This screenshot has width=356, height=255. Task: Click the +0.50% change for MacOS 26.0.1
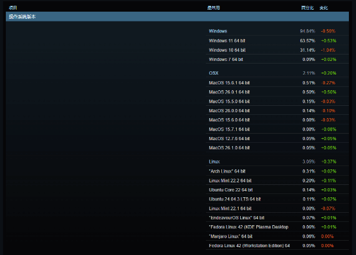(x=329, y=92)
